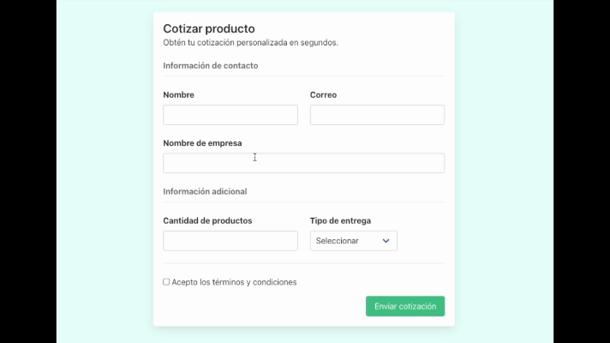The height and width of the screenshot is (343, 610).
Task: Click the 'Información adicional' section header
Action: (205, 191)
